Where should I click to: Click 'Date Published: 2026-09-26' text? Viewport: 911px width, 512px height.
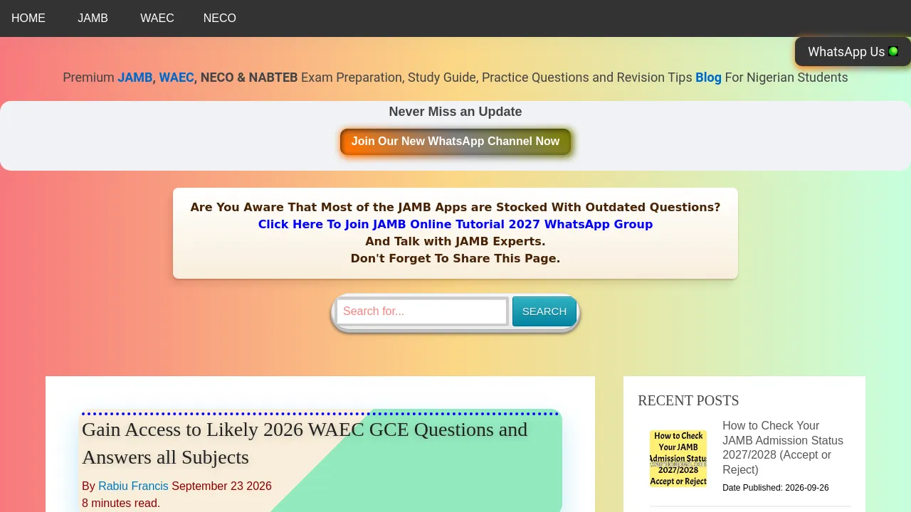[x=776, y=488]
